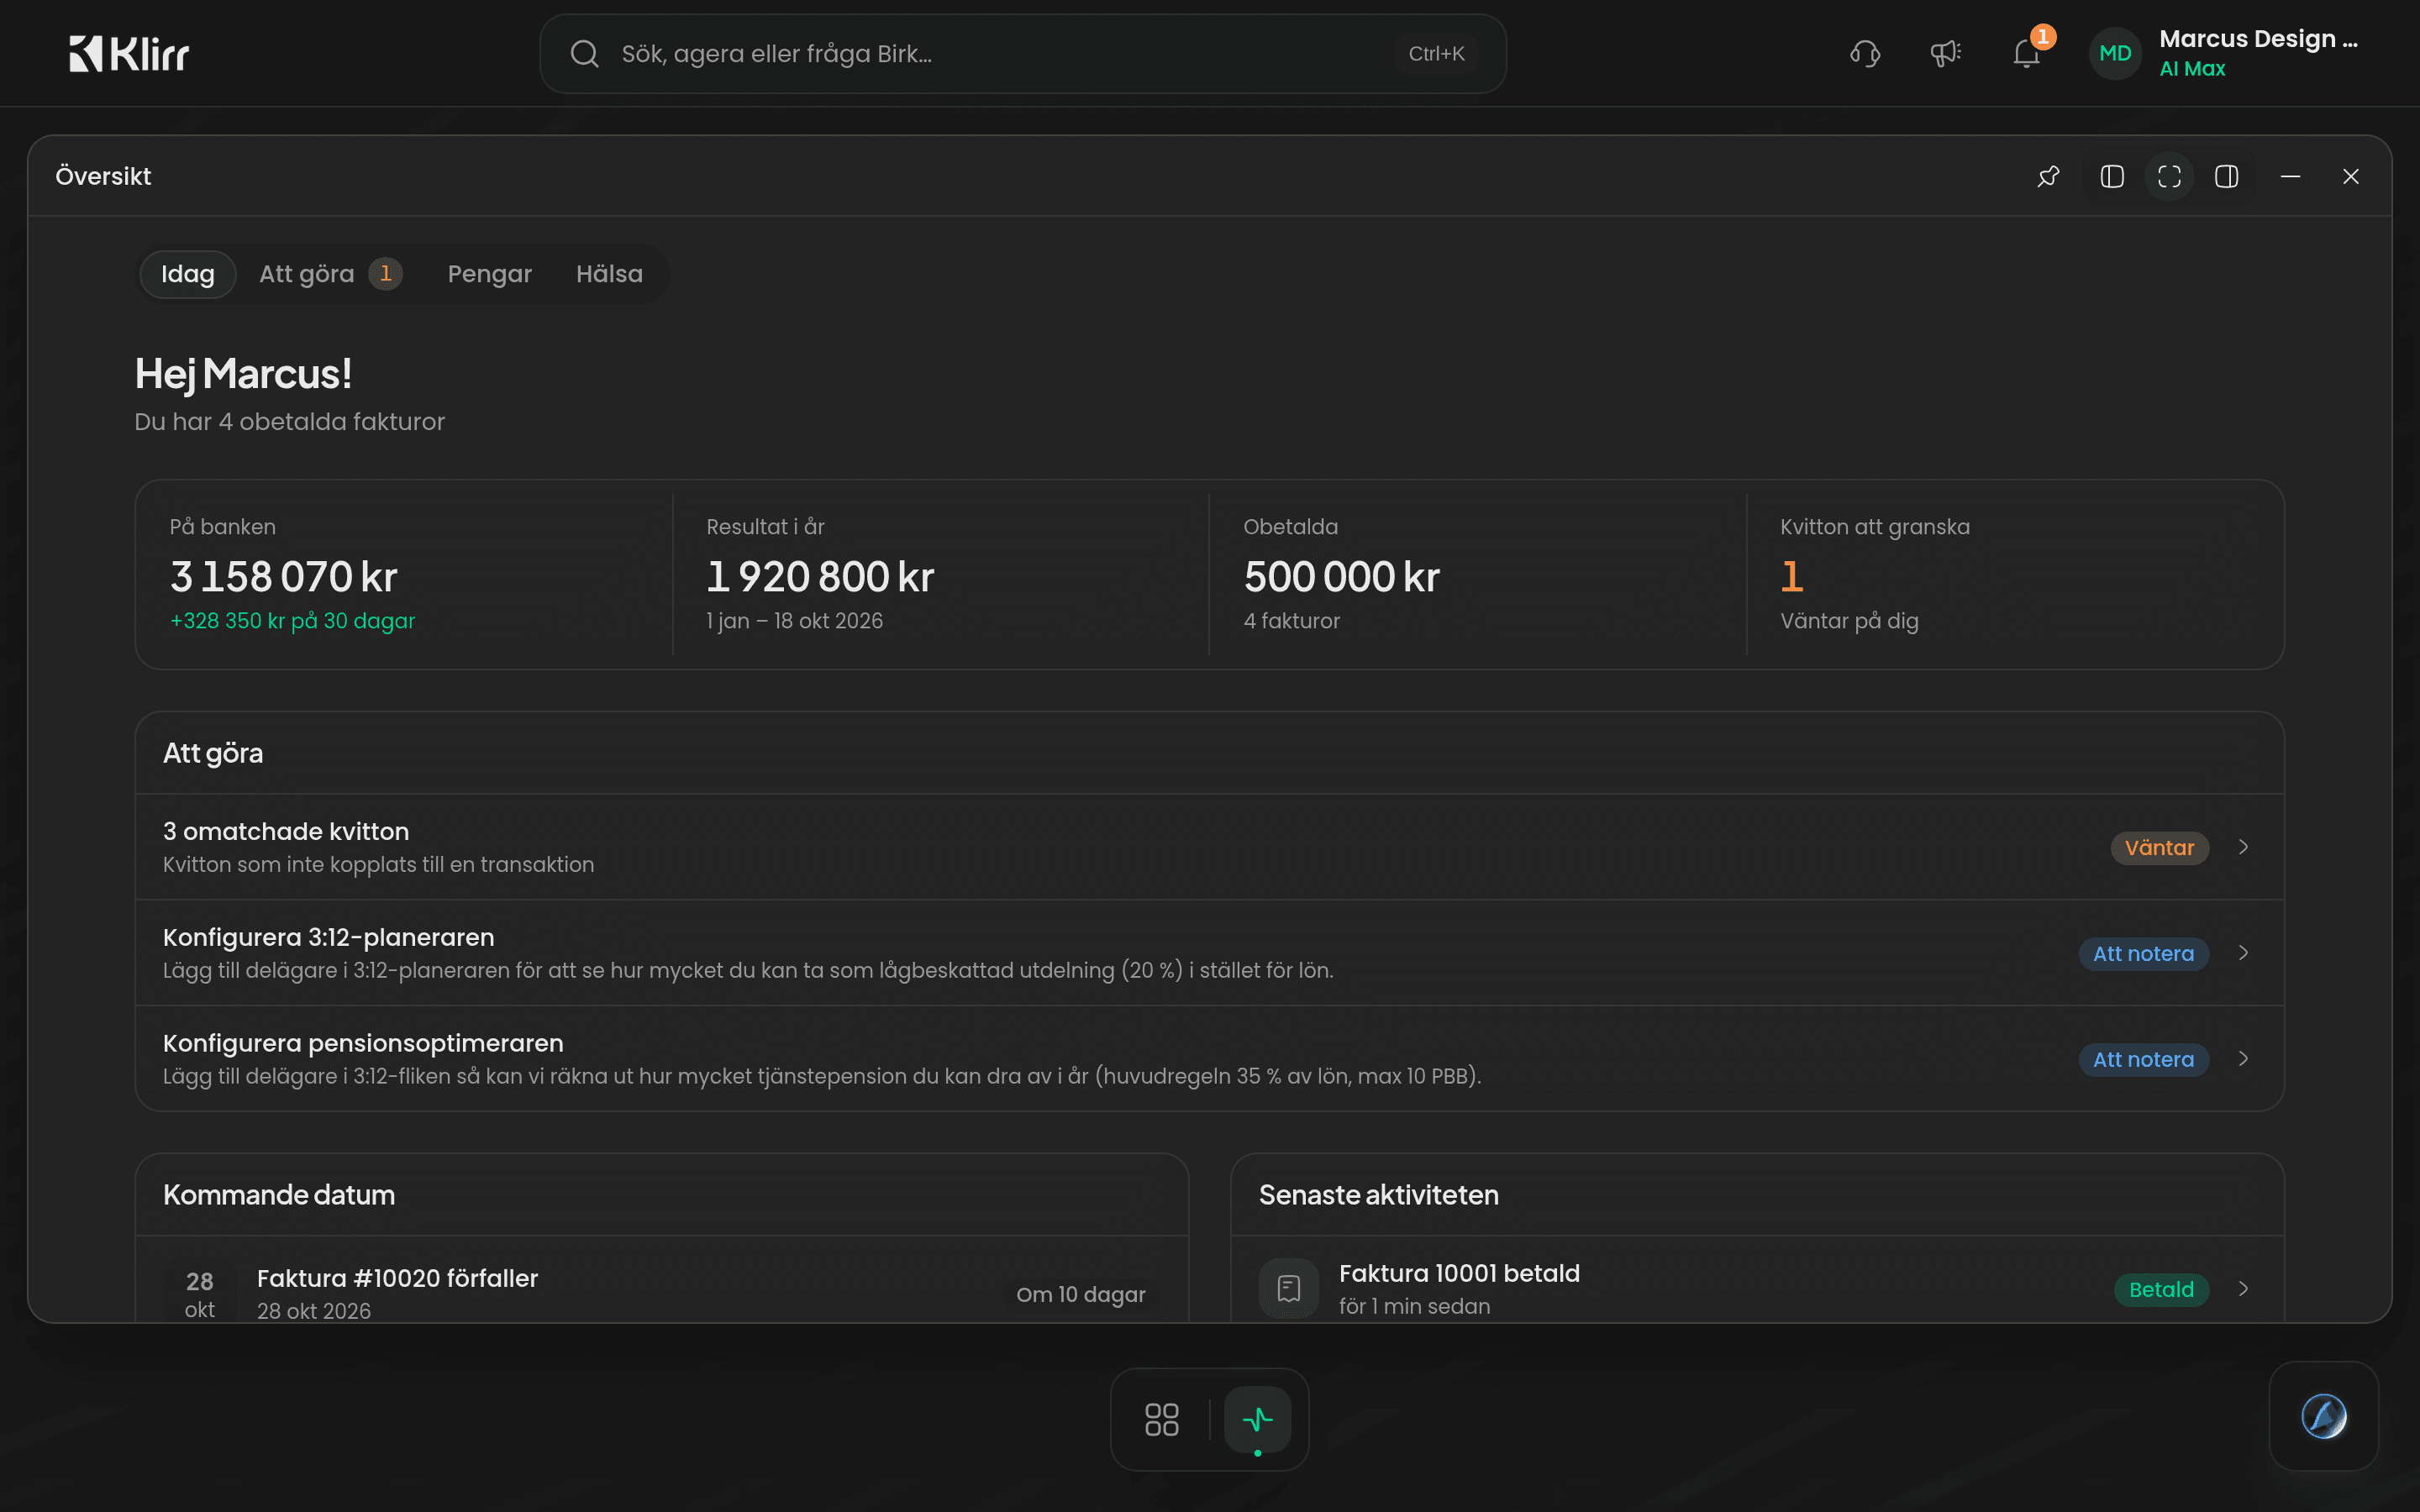Click the AI Max plan label

click(2192, 69)
